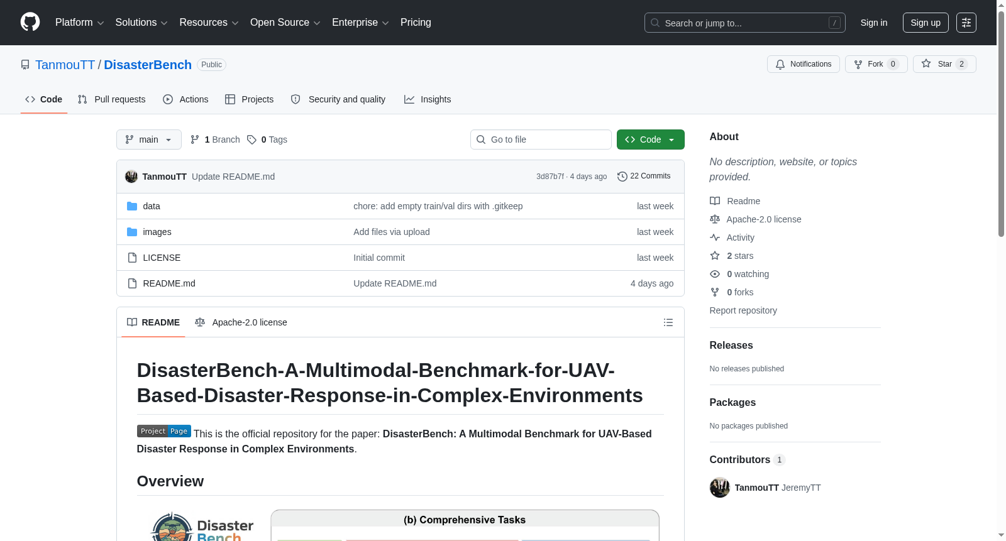Expand the Enterprise menu
The width and height of the screenshot is (1006, 541).
coord(360,23)
